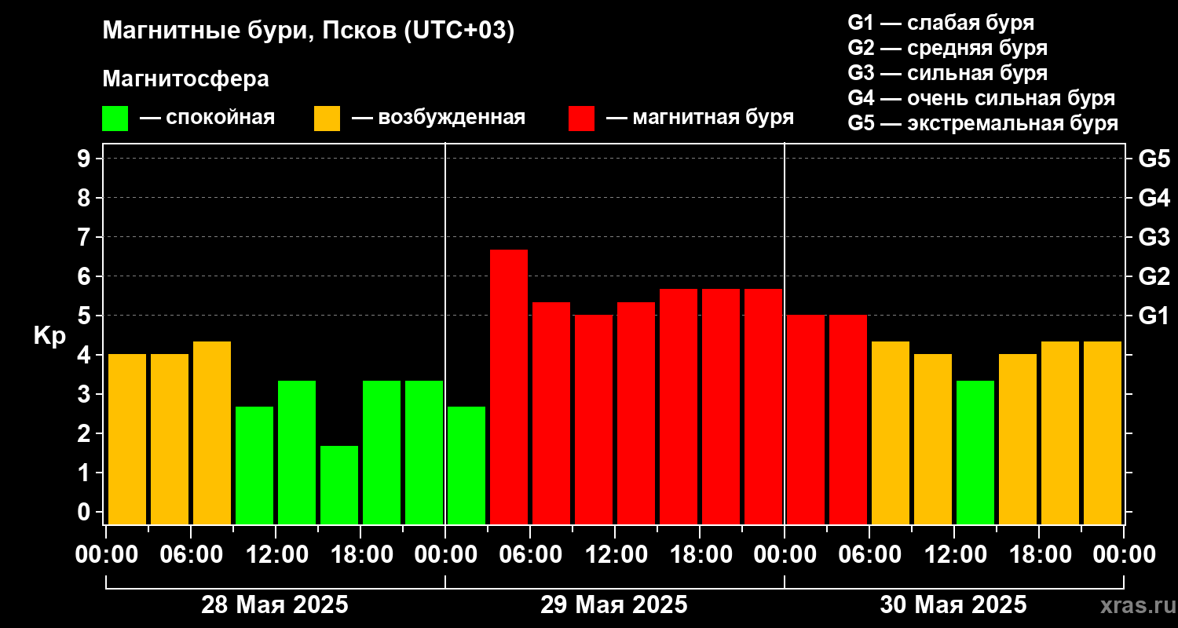Click the '30 Мая 2025' date label
1178x628 pixels.
[x=953, y=604]
